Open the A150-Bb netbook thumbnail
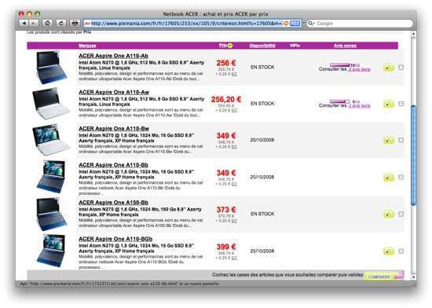This screenshot has width=432, height=308. click(52, 214)
